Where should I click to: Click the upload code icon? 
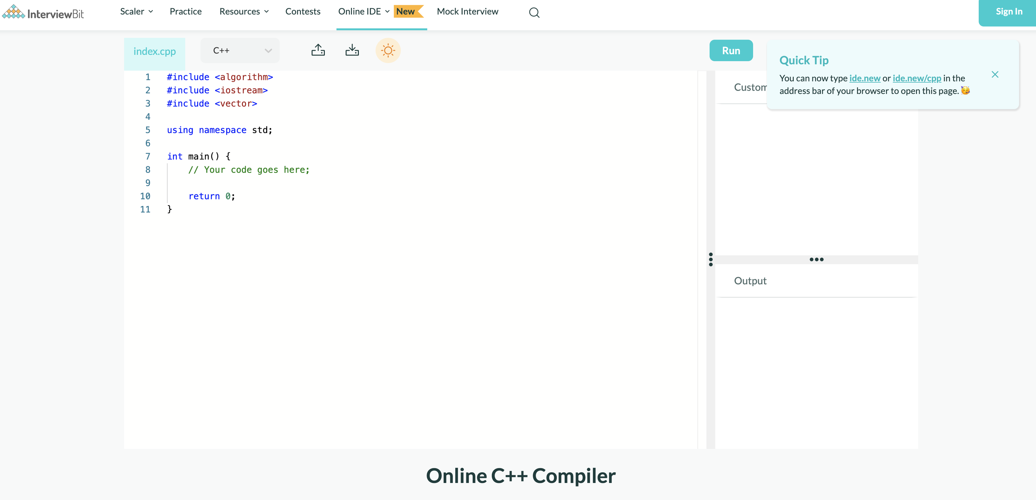point(318,50)
